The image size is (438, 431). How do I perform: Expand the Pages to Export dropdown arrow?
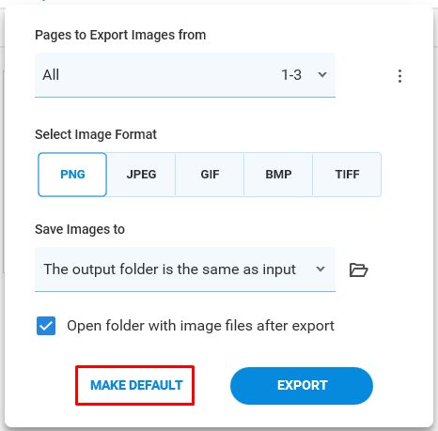point(322,74)
